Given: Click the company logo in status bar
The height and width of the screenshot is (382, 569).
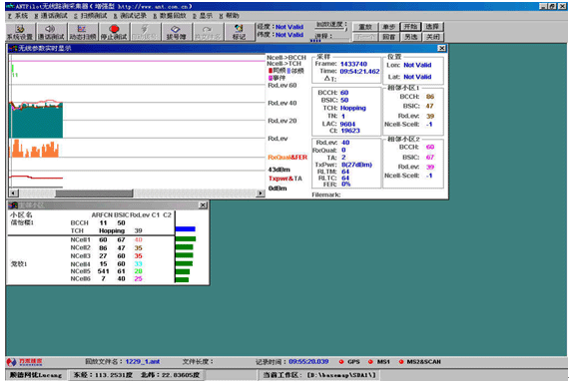Looking at the screenshot, I should click(x=24, y=362).
